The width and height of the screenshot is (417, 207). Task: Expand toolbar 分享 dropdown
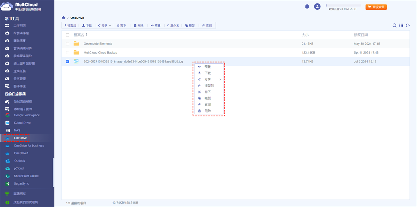click(104, 25)
